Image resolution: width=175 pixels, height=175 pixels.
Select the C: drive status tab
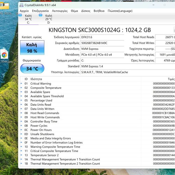point(28,19)
